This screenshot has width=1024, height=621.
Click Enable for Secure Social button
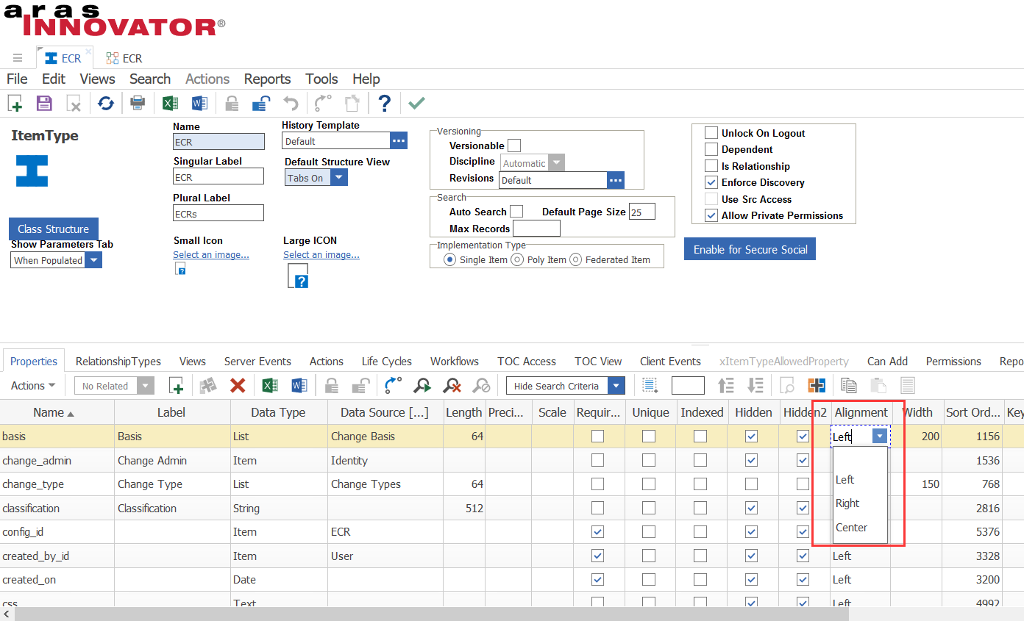click(x=750, y=249)
